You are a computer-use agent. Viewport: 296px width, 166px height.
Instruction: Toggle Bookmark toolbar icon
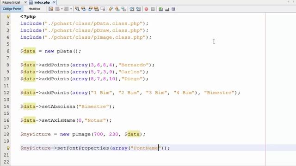click(x=123, y=9)
